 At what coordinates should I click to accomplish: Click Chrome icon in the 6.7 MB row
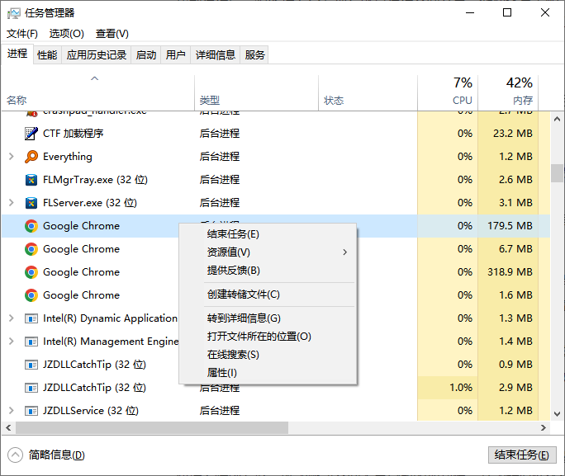pos(31,249)
